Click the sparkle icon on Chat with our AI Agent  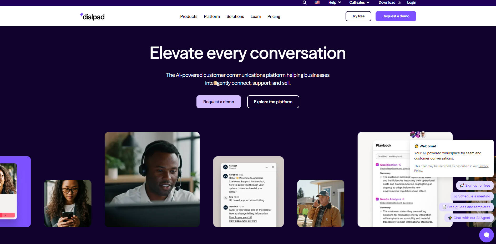point(450,218)
